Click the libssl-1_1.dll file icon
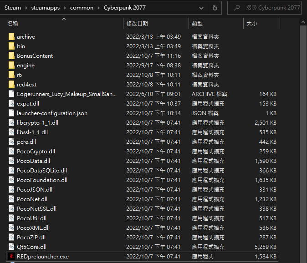 pos(11,132)
